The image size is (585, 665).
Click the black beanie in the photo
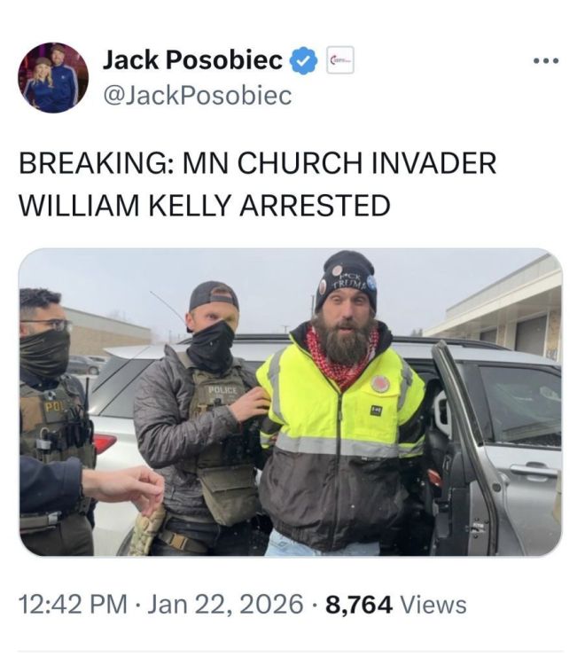(x=346, y=279)
